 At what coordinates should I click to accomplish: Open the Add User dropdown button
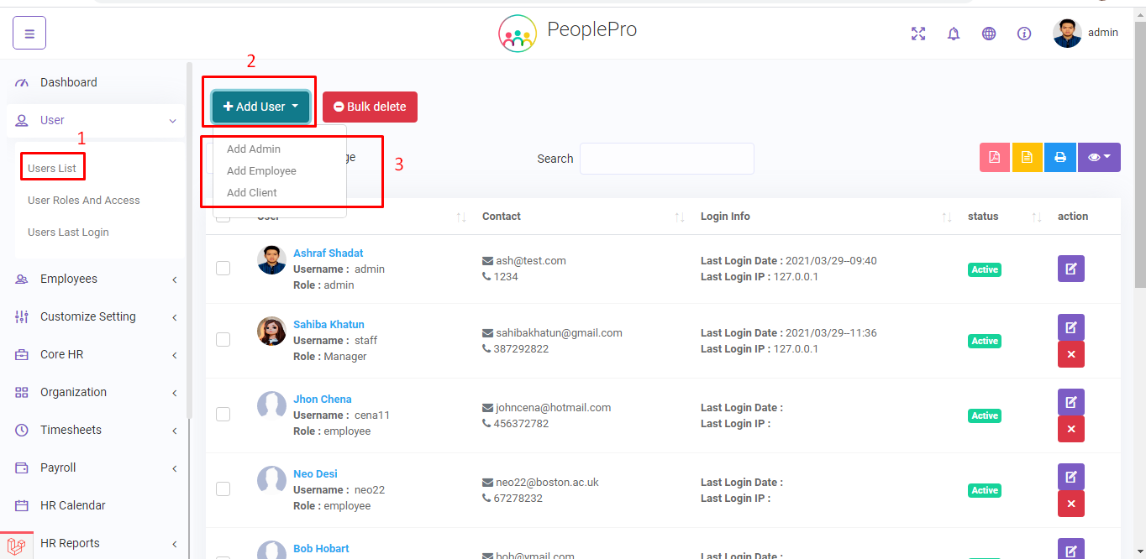tap(260, 107)
